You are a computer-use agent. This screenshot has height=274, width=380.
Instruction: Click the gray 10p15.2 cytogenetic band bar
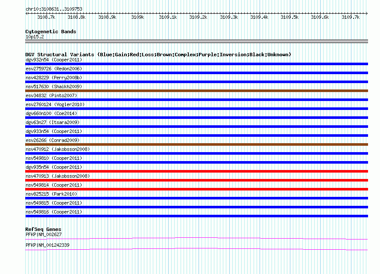point(196,41)
